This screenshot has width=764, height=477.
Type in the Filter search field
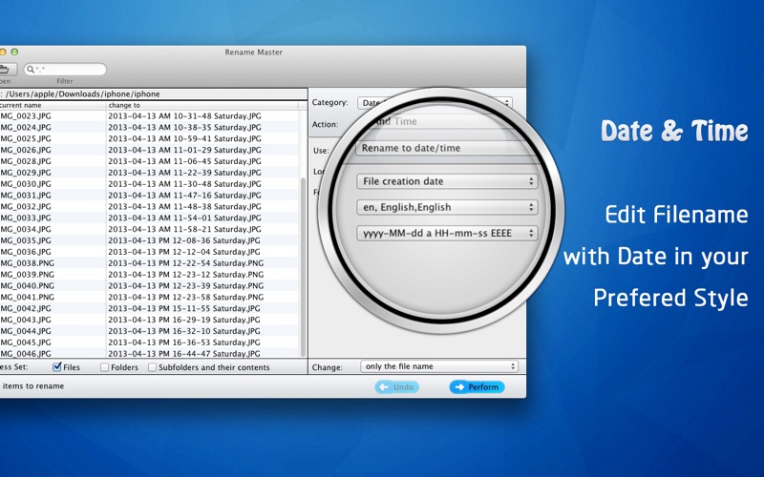(x=69, y=70)
